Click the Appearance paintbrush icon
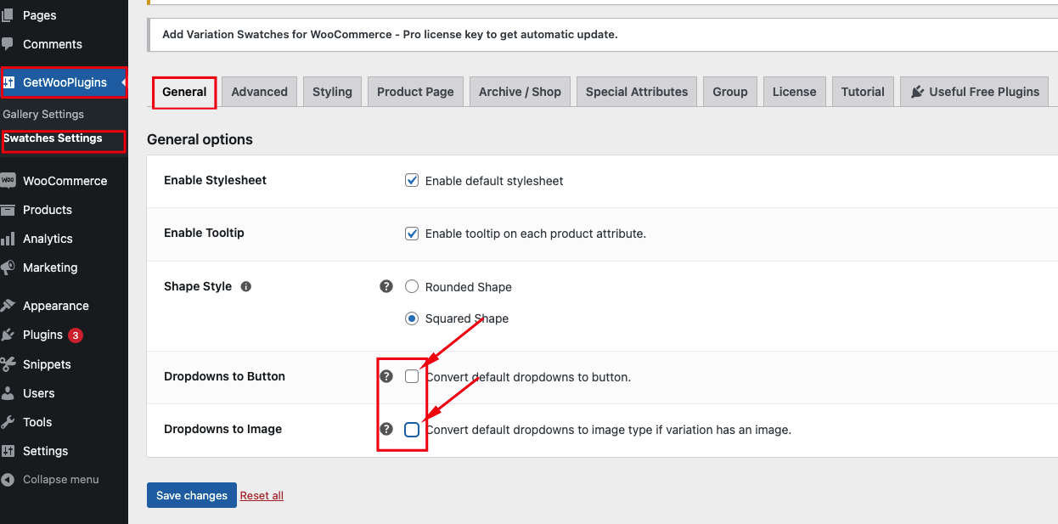Viewport: 1058px width, 524px height. [x=8, y=306]
